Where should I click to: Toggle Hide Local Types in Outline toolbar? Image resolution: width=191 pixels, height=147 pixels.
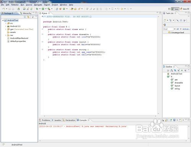pyautogui.click(x=185, y=70)
